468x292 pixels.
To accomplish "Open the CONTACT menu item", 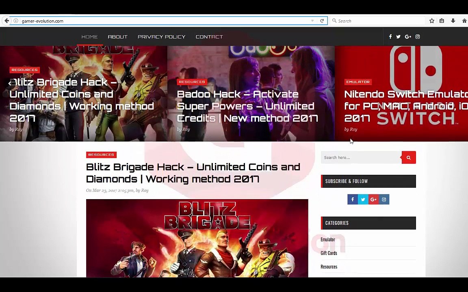I will click(209, 36).
